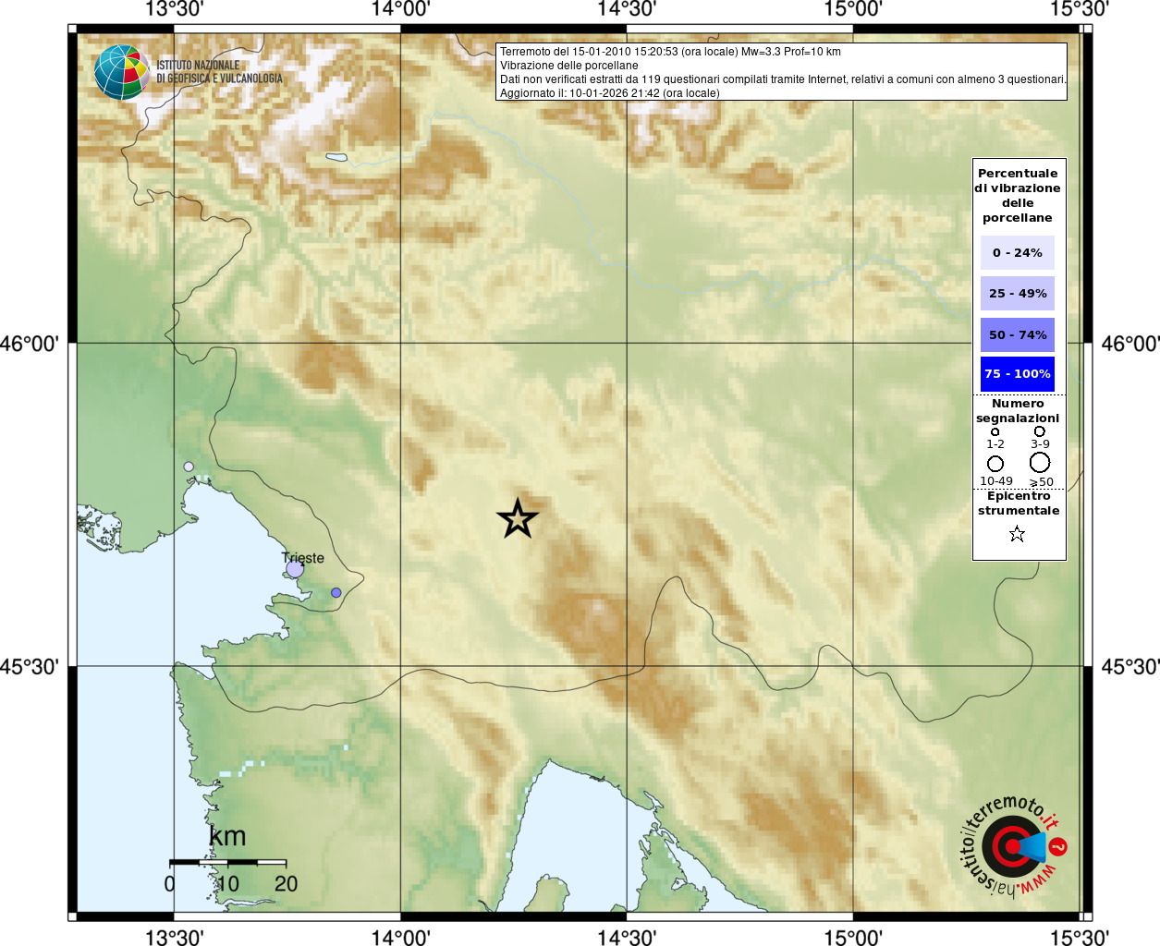The height and width of the screenshot is (946, 1160).
Task: Click the earthquake info header text box
Action: click(x=782, y=72)
